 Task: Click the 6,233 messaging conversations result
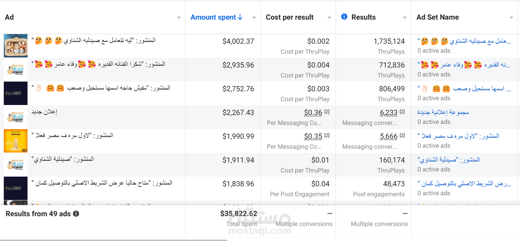(389, 113)
